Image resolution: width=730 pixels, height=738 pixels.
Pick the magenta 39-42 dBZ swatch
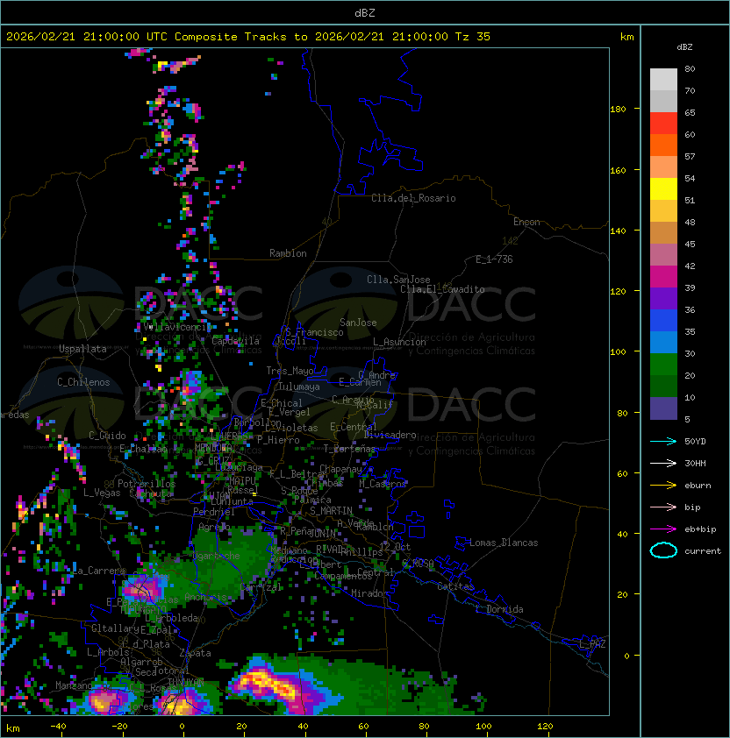click(663, 277)
